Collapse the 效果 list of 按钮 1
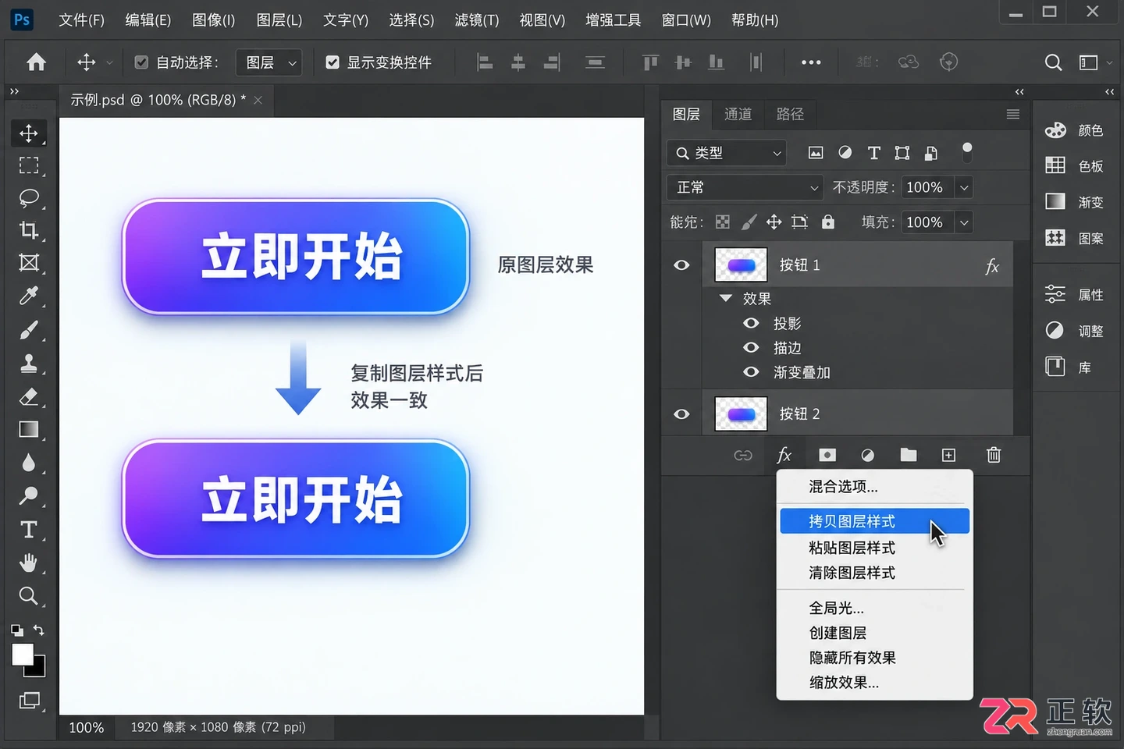 point(726,298)
